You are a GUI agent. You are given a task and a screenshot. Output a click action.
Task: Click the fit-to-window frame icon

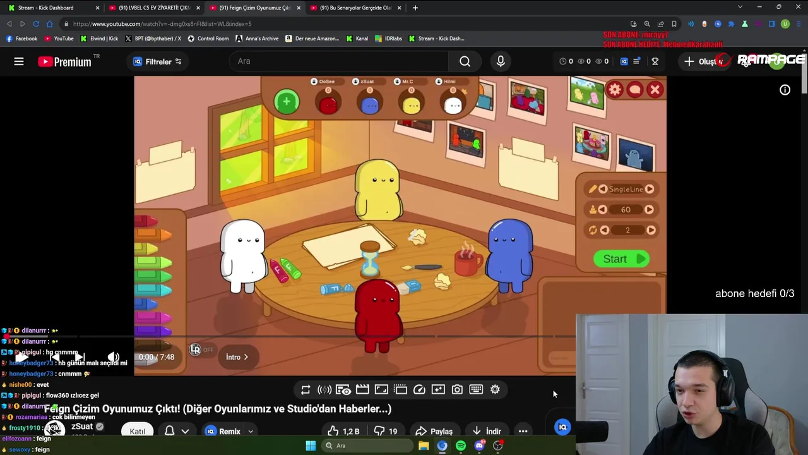pos(381,389)
